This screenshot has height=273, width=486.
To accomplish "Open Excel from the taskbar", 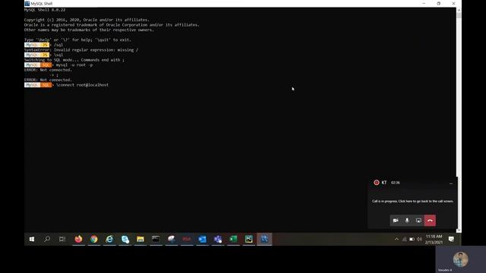I will pos(233,239).
